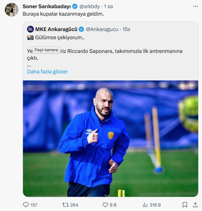Click the share upload icon
The width and height of the screenshot is (202, 211).
(x=195, y=205)
